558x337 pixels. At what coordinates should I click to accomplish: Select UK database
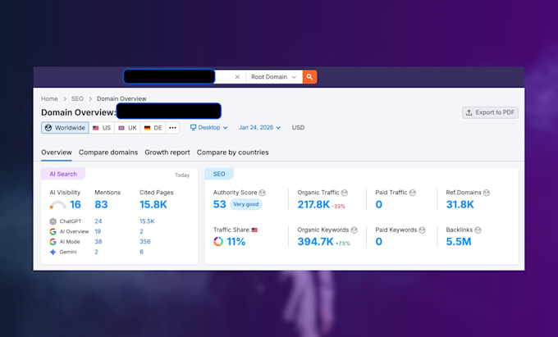[x=127, y=128]
